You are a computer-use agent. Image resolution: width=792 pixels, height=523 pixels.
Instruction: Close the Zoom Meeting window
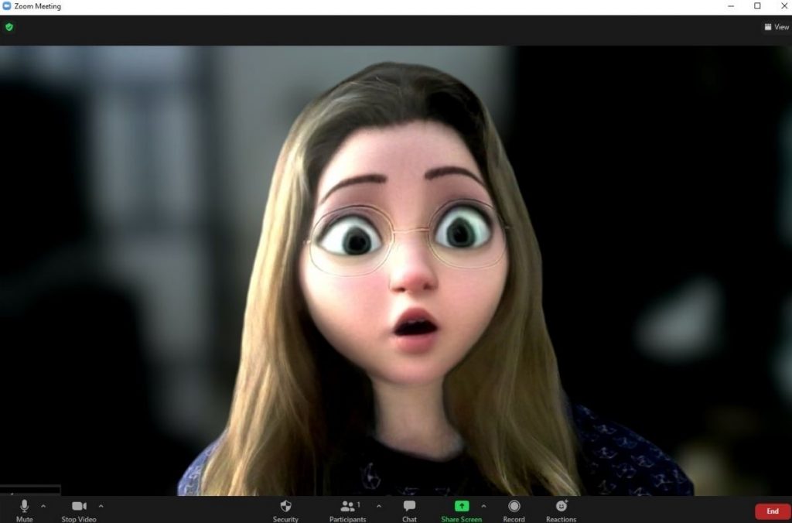coord(782,6)
